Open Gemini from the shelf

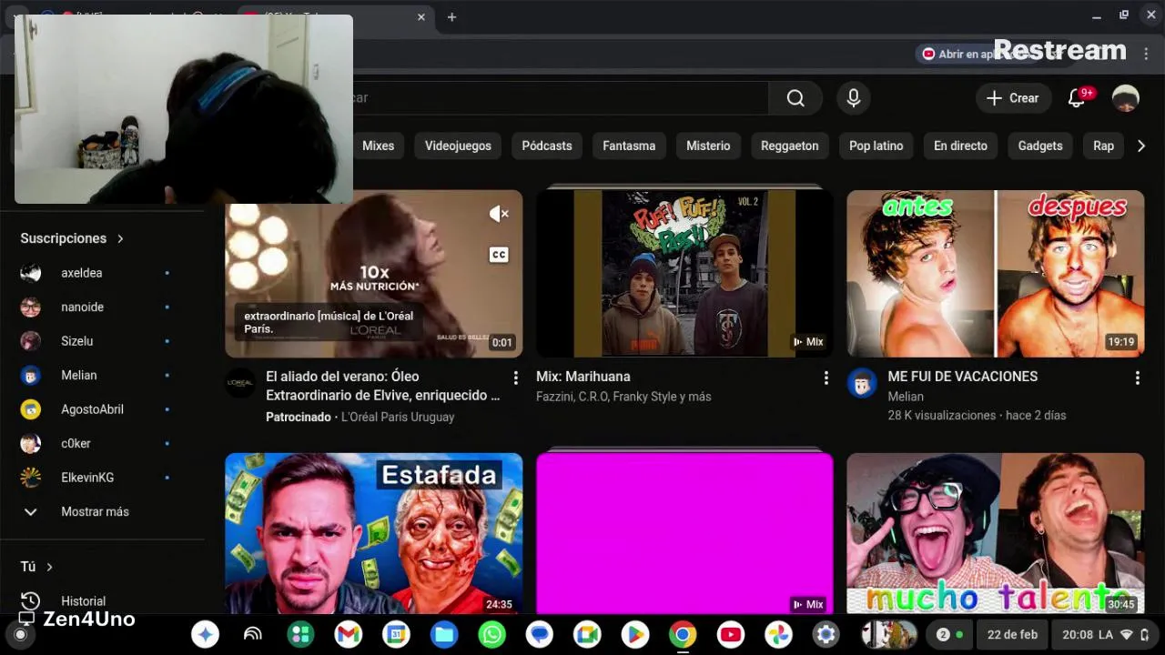[205, 635]
